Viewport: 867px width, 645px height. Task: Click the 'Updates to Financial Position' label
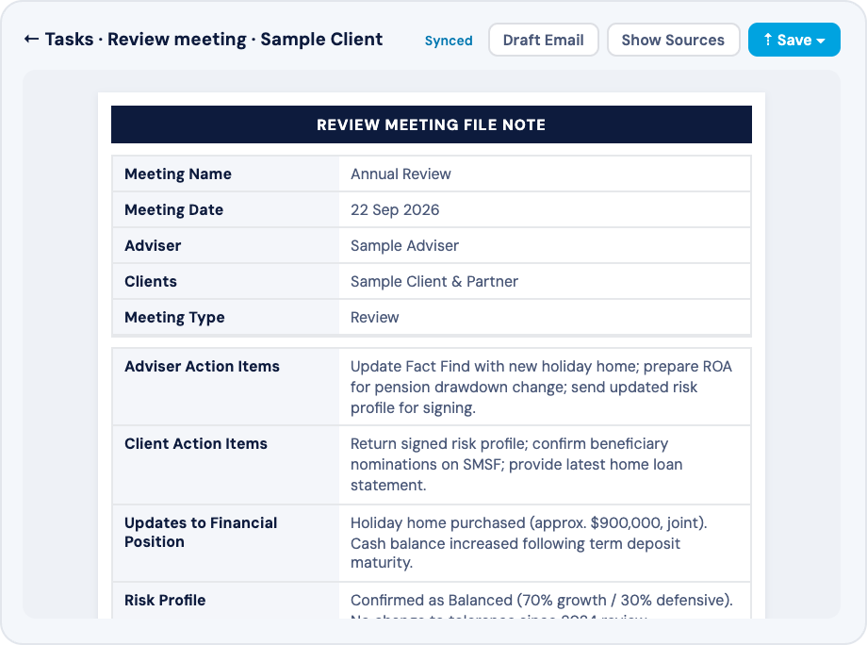[201, 532]
